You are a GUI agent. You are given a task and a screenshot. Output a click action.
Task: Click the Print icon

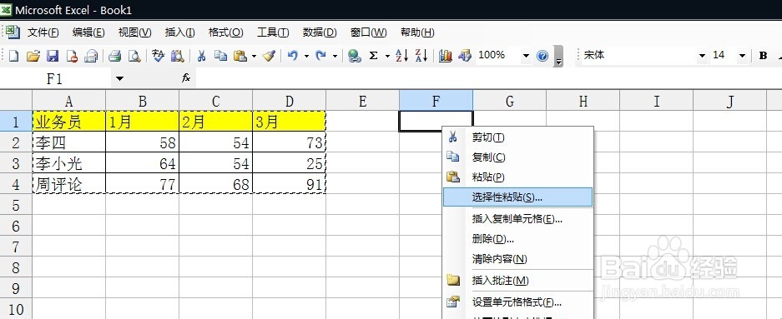[115, 57]
